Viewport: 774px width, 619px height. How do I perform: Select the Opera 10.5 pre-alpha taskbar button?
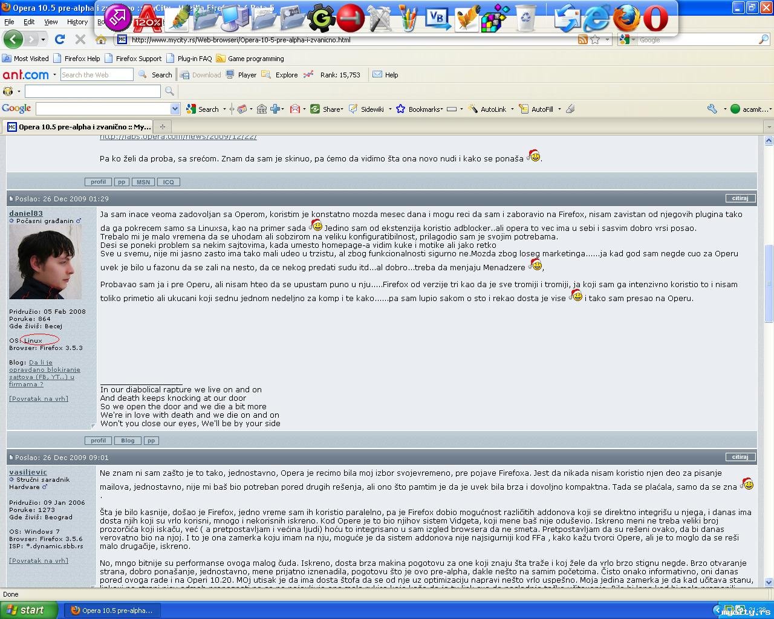111,611
